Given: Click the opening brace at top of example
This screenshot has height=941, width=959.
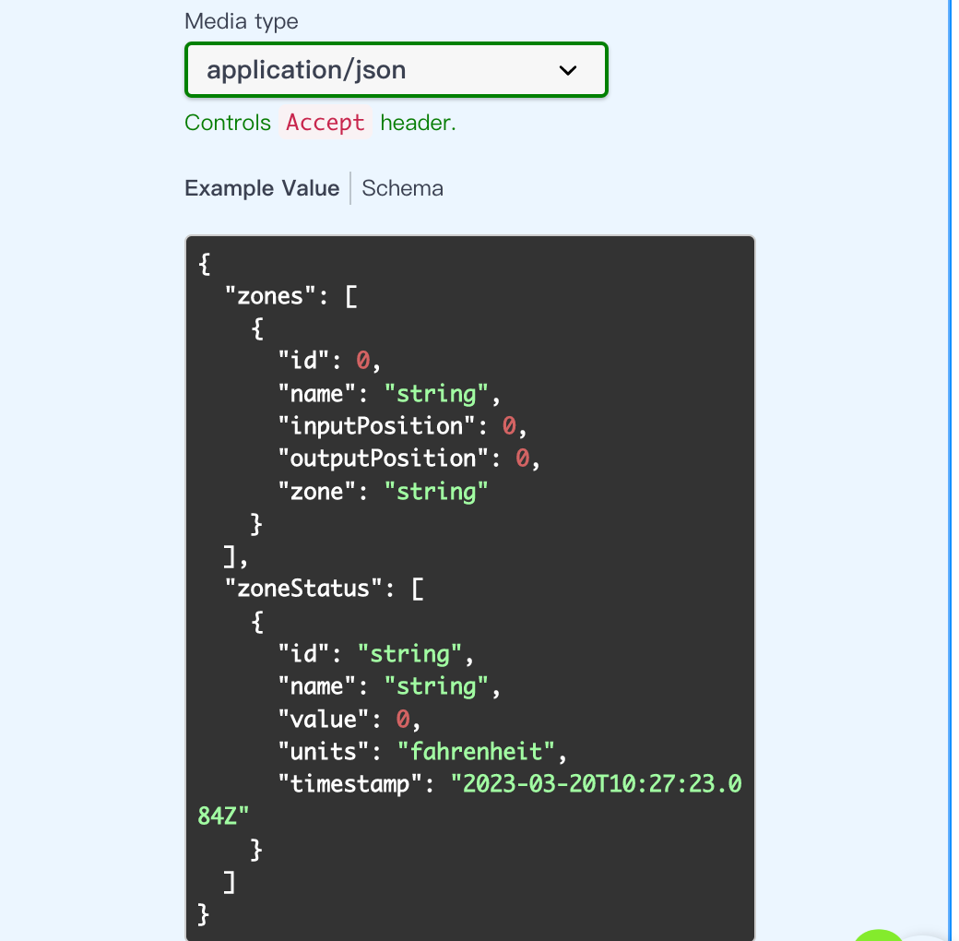Looking at the screenshot, I should tap(205, 264).
